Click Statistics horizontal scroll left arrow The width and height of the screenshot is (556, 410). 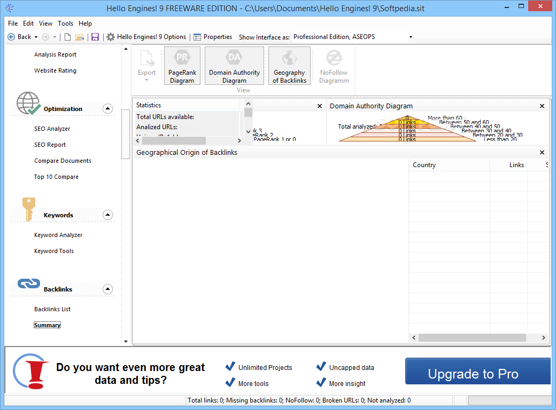tap(138, 140)
